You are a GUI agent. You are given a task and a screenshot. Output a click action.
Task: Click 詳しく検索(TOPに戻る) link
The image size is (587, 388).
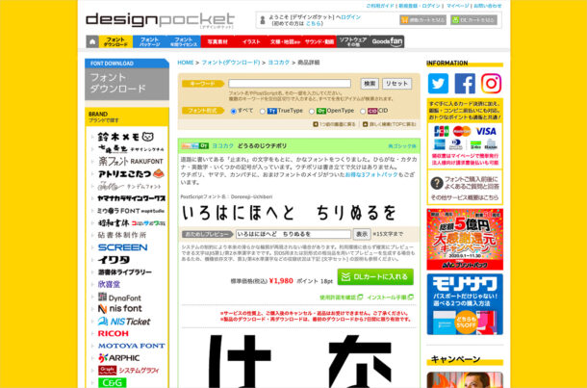coord(390,124)
